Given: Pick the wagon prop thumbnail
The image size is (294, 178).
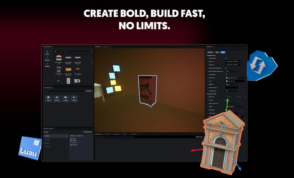Looking at the screenshot, I should point(78,69).
